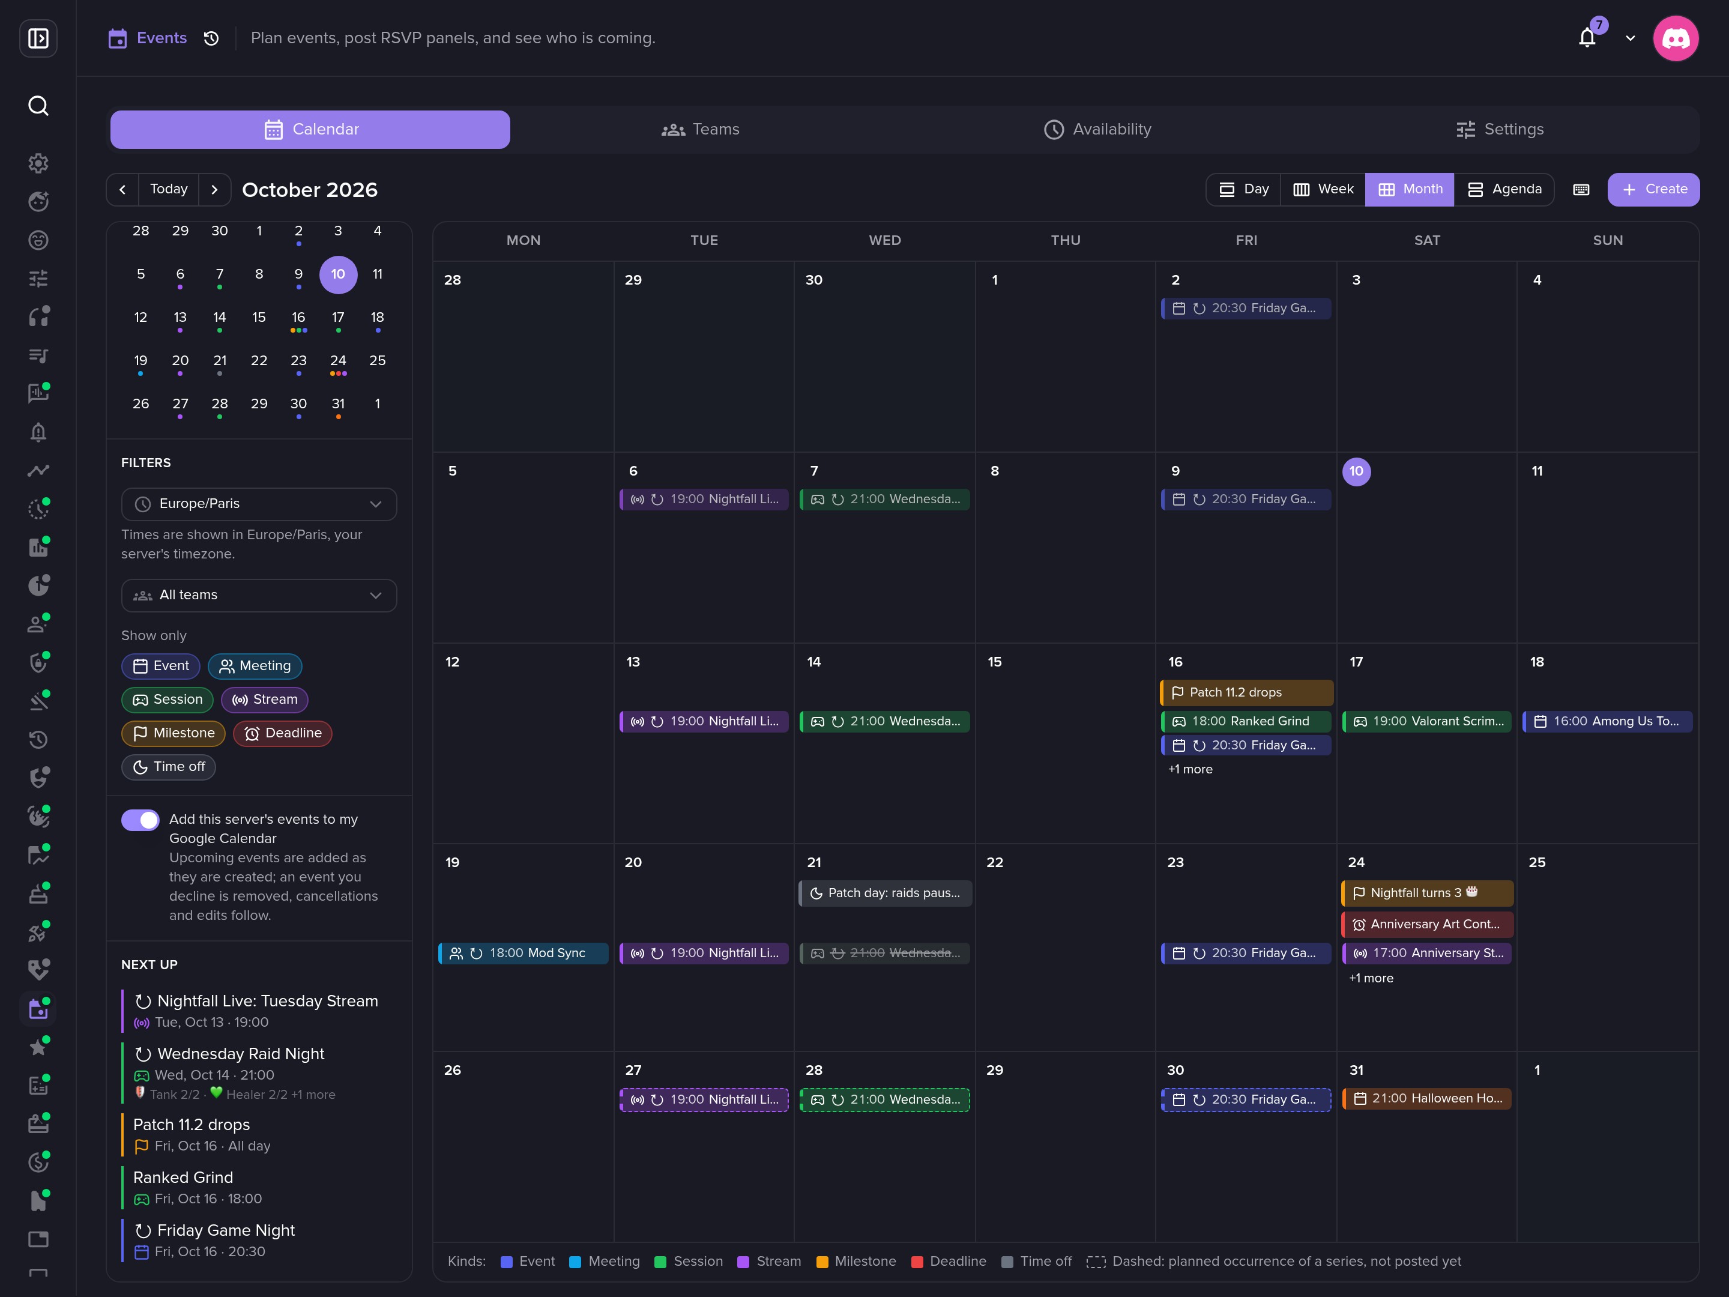Open the active calendar events sidebar icon

(38, 1009)
